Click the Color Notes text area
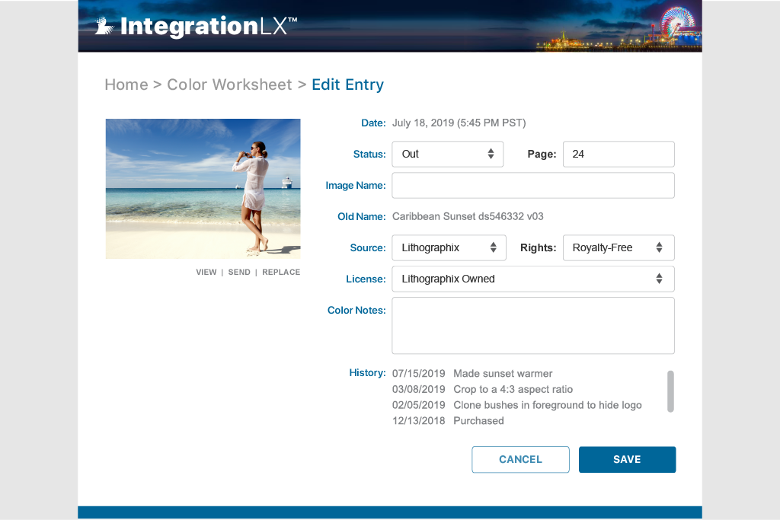Viewport: 780px width, 520px height. click(533, 326)
